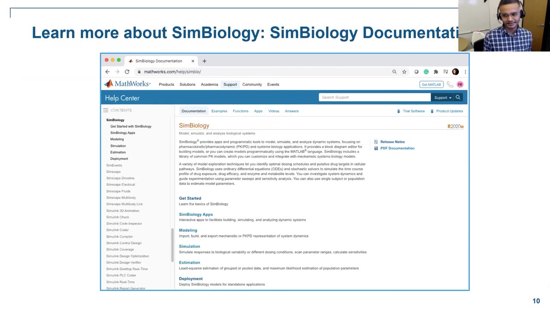550x309 pixels.
Task: Open the media control playlist icon
Action: tap(446, 72)
